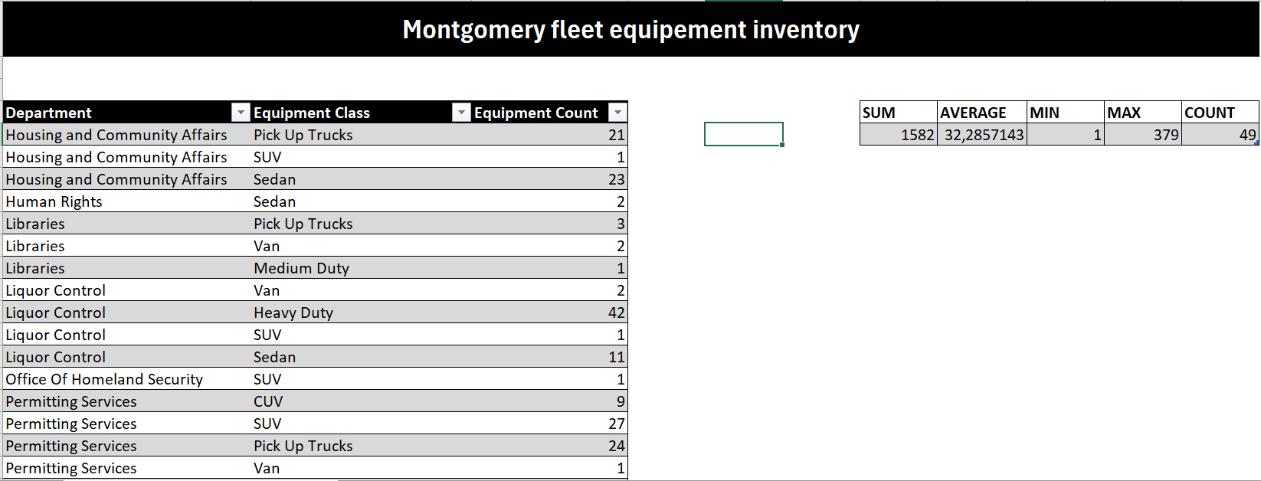Select the Heavy Duty equipment class cell
Viewport: 1261px width, 481px height.
362,312
